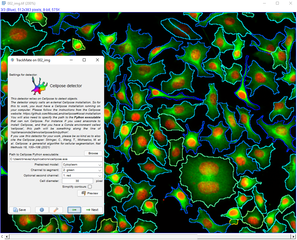Click the left arrow of the horizontal scrollbar
Screen dimensions: 297x240
click(x=6, y=237)
